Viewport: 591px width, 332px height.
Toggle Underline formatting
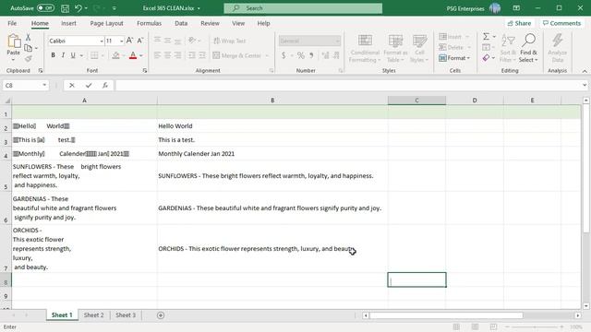73,55
